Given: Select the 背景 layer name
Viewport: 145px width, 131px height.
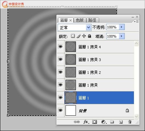Looking at the screenshot, I should (x=83, y=111).
